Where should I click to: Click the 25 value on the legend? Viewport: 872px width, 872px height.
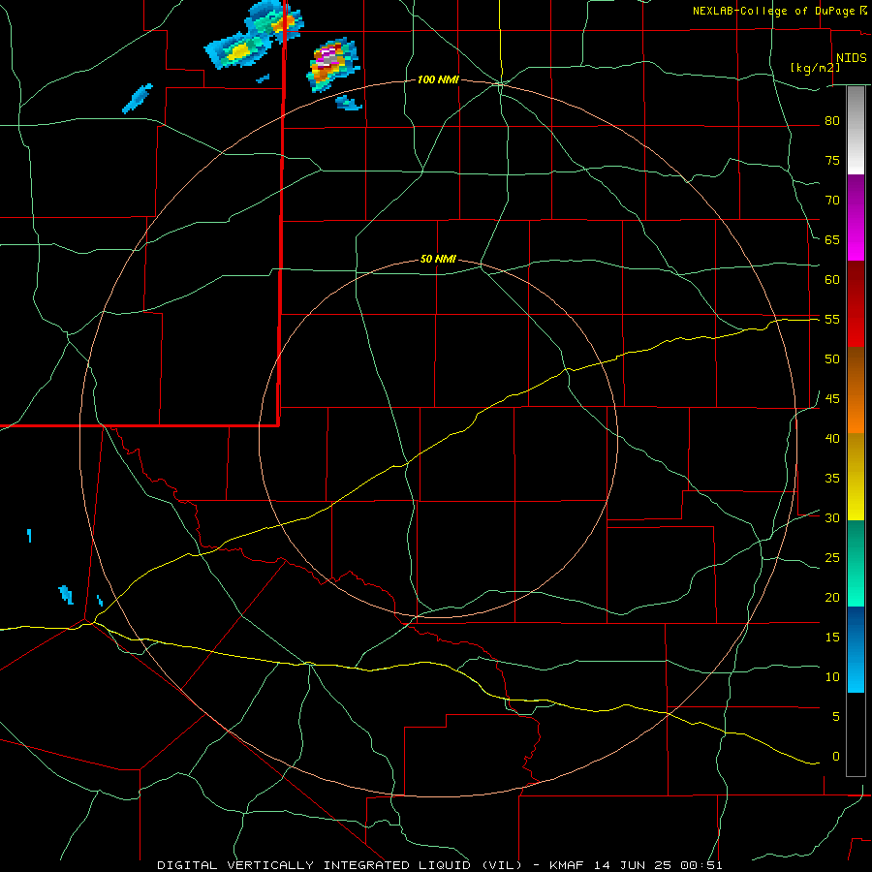832,558
